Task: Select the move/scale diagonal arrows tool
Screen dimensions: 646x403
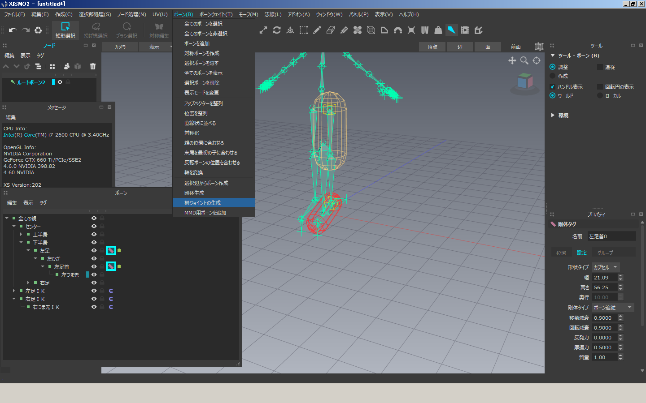Action: click(263, 30)
